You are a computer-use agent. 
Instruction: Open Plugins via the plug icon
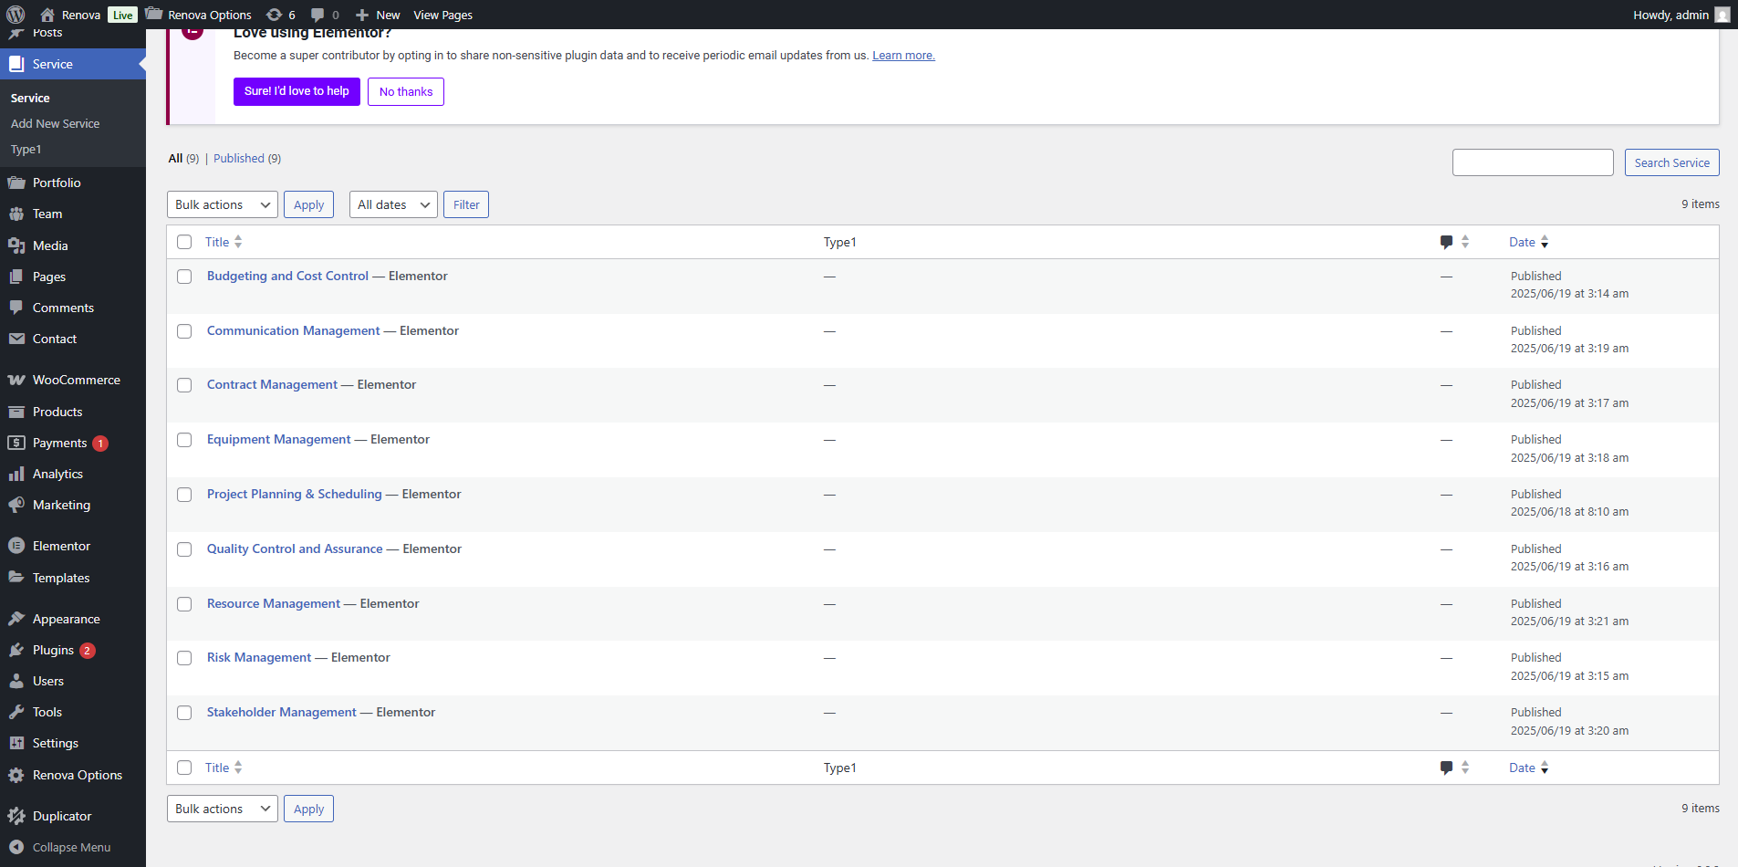16,650
